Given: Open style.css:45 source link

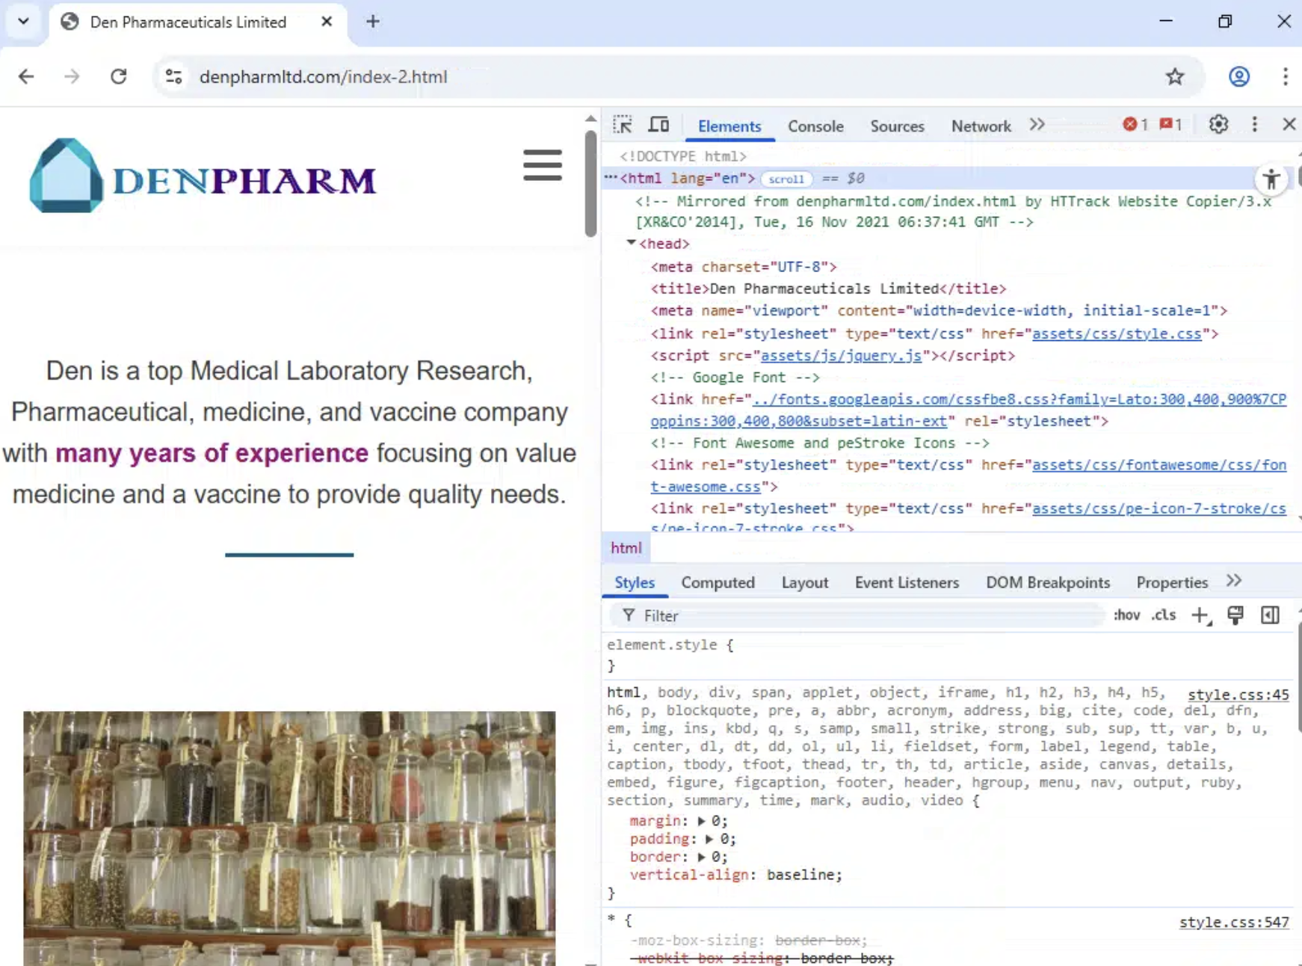Looking at the screenshot, I should coord(1238,695).
